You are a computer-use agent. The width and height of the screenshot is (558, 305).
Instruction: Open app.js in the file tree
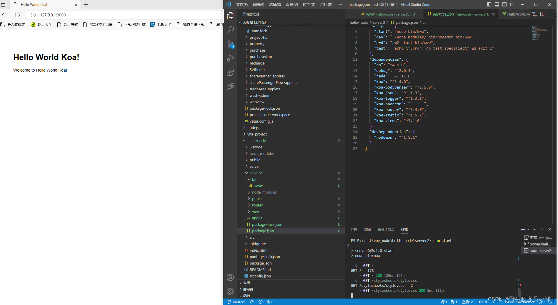pos(257,218)
